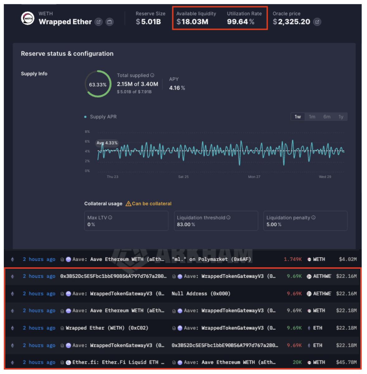Viewport: 367px width, 374px height.
Task: Click the contract icon before Wrapped Ether (WETH) (0xC02)
Action: point(63,328)
